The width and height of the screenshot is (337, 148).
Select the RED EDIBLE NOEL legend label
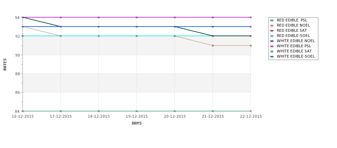[x=293, y=25]
